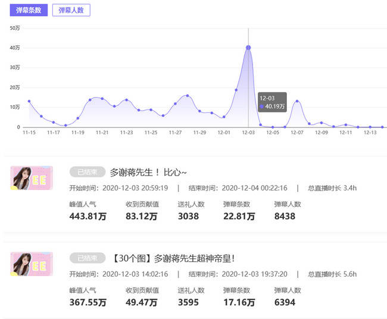Switch to the 弹幕人数 tab

coord(71,10)
